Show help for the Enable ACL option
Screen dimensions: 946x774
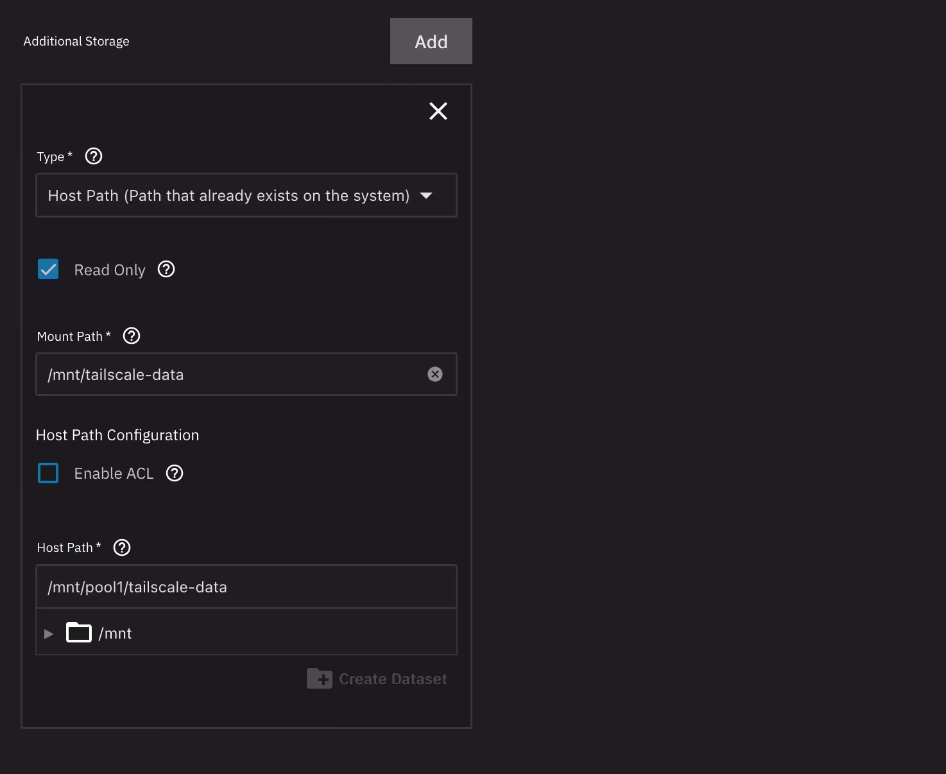click(x=175, y=473)
